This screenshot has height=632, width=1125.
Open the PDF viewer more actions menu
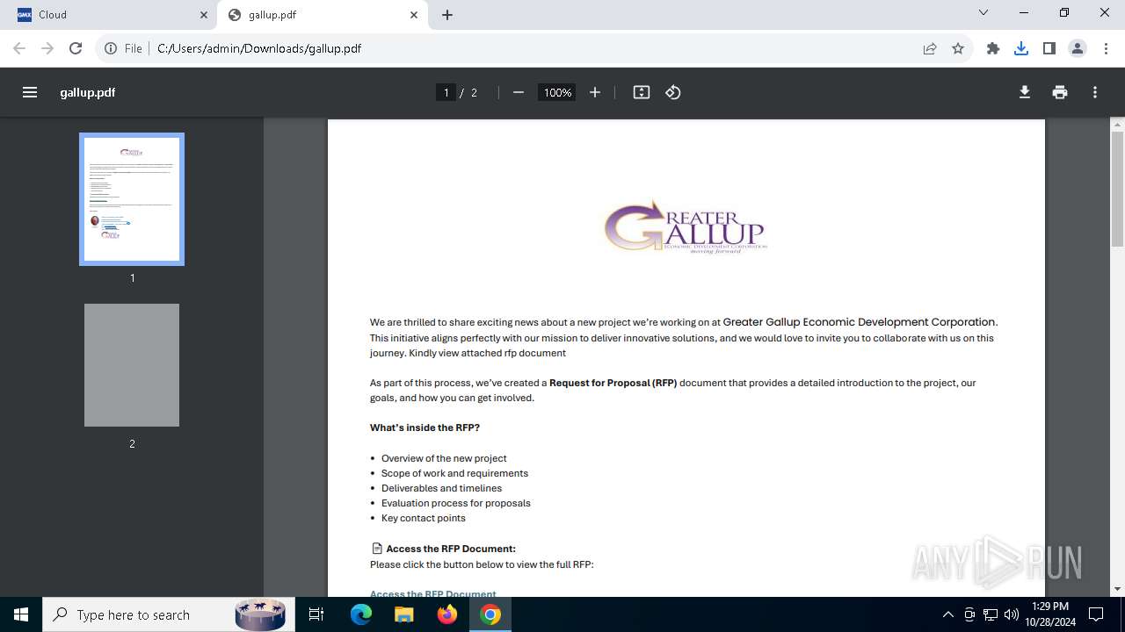[x=1095, y=92]
